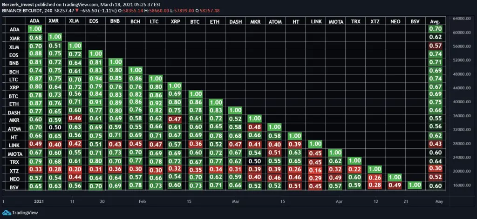477x219 pixels.
Task: Click the ADA column header
Action: point(34,21)
